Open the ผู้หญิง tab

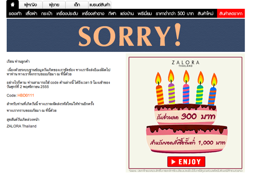point(30,5)
